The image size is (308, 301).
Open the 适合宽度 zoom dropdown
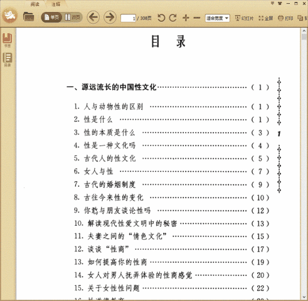(218, 18)
